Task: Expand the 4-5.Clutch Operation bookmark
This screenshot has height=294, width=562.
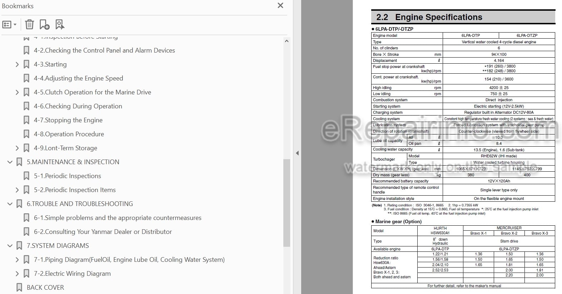Action: (x=17, y=92)
